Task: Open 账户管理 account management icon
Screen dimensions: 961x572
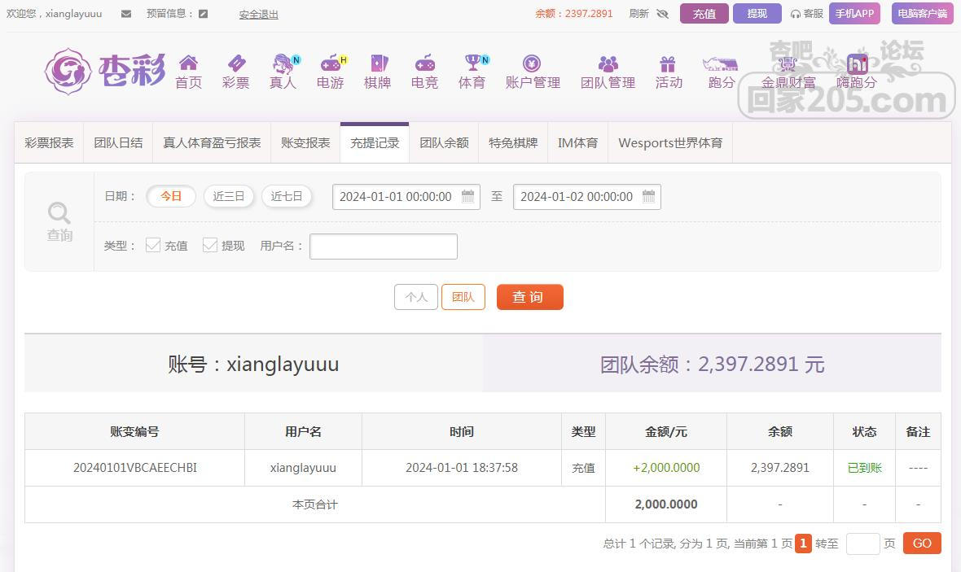Action: [531, 63]
